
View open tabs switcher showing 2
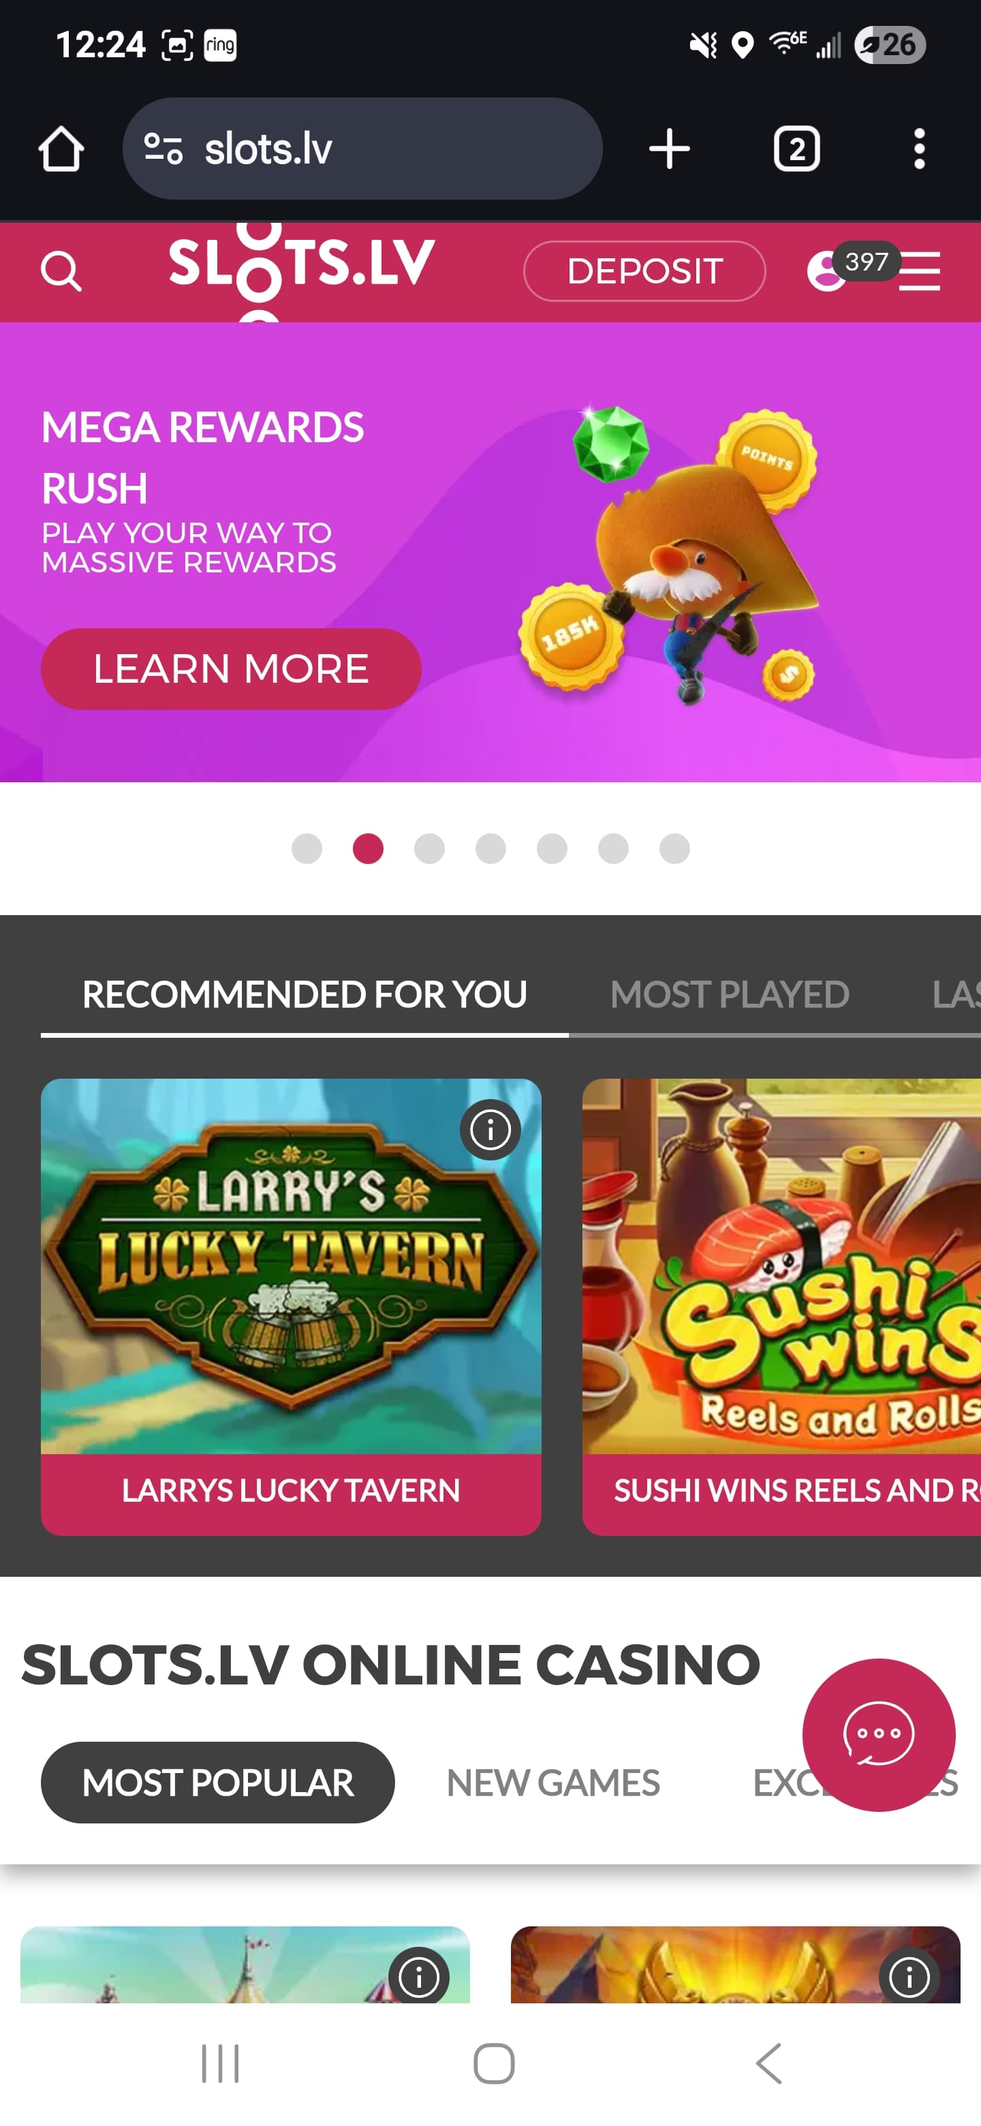(796, 149)
